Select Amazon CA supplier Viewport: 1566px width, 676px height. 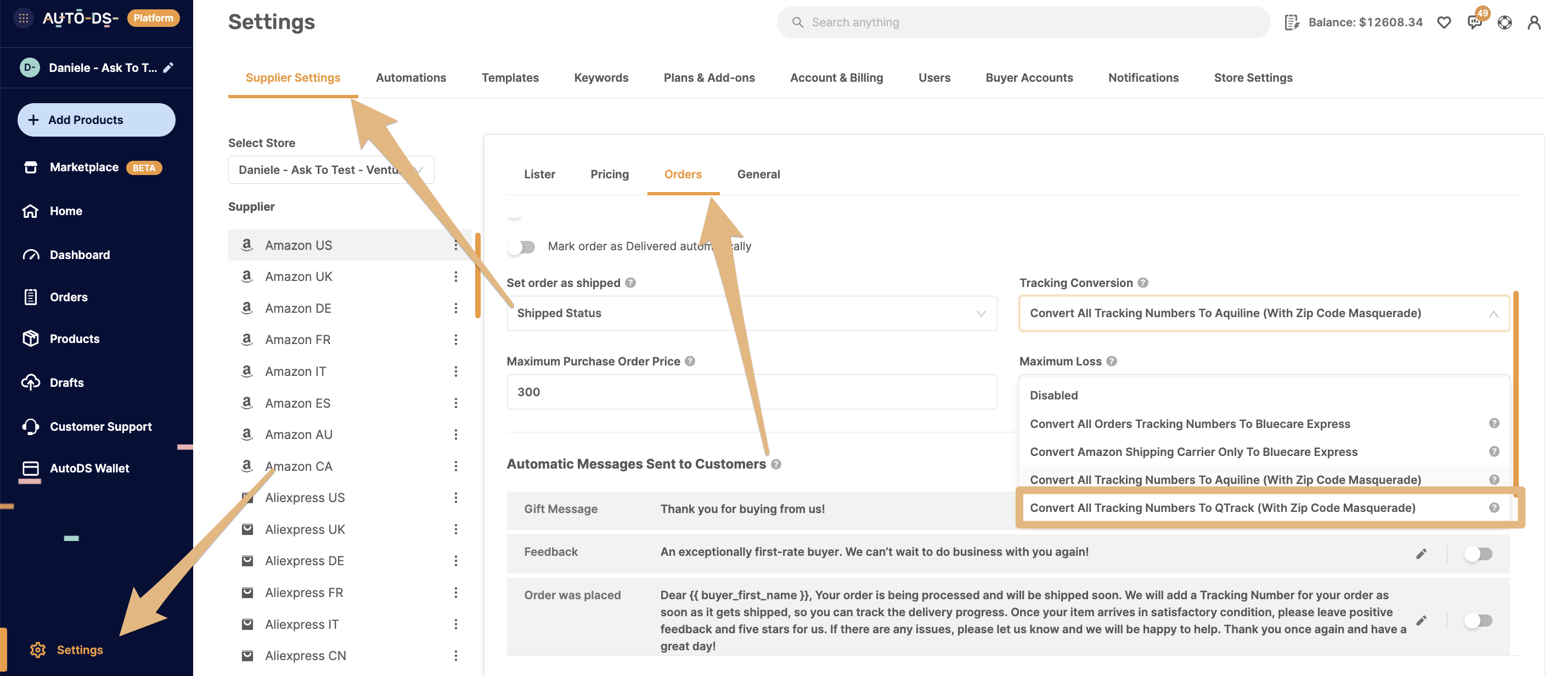click(350, 466)
